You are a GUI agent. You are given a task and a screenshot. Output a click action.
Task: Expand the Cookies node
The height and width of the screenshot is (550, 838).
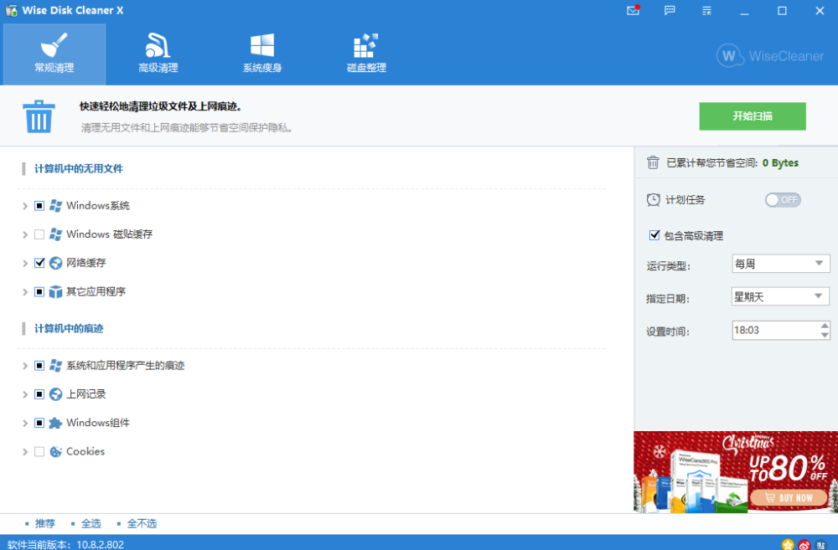click(24, 452)
